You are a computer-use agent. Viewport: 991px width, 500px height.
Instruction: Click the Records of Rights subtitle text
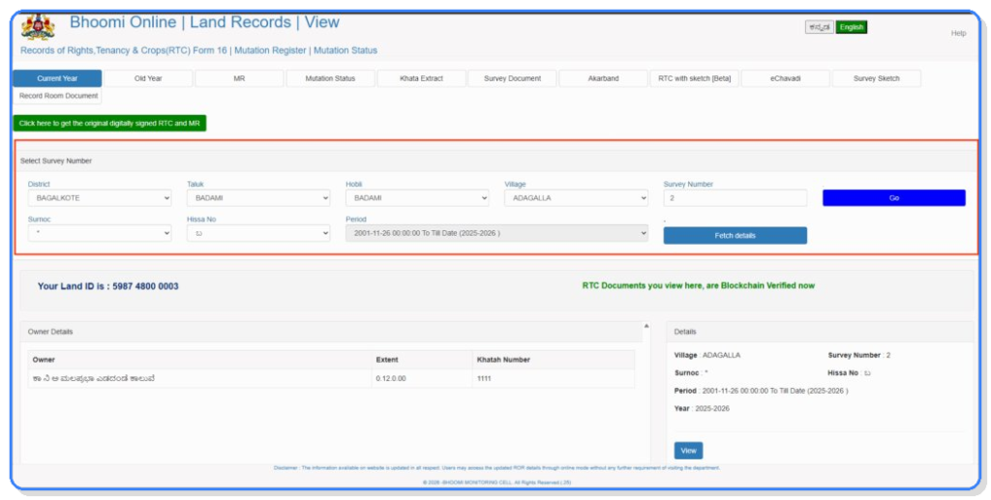198,50
